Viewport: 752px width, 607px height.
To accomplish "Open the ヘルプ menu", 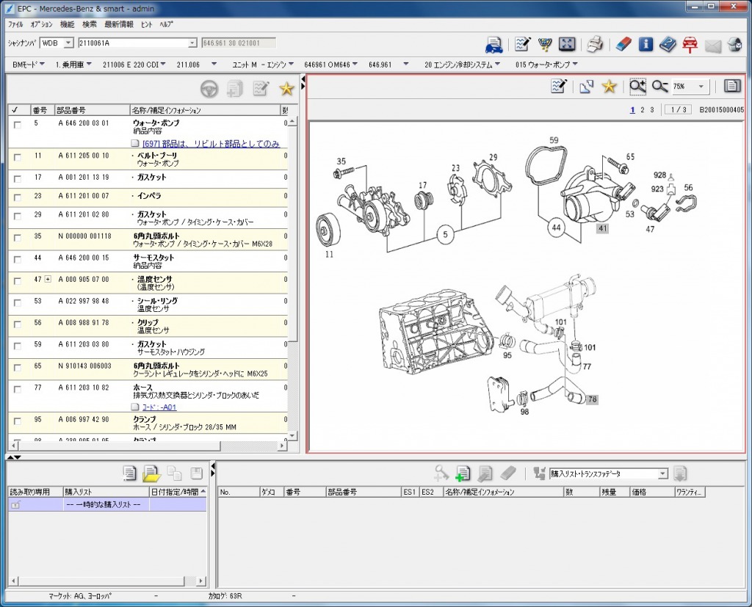I will coord(166,24).
